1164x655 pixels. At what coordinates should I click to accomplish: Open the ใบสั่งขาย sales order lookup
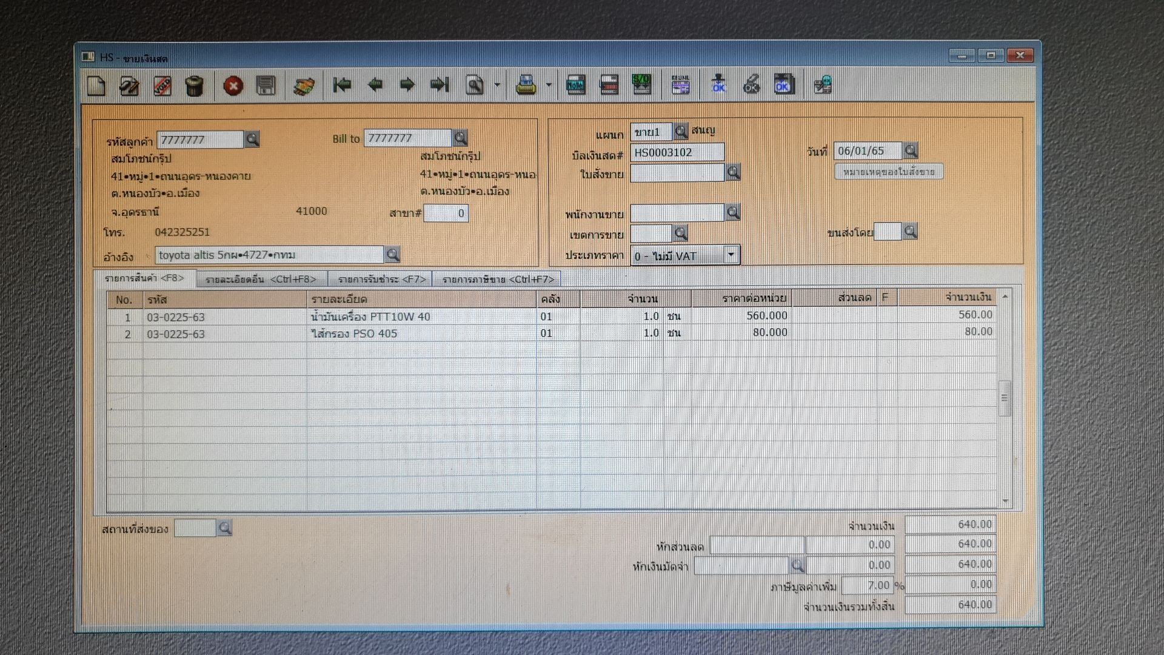tap(733, 173)
